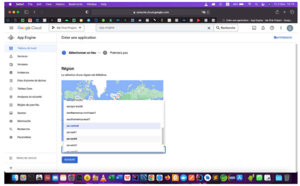
Task: Collapse the sidebar with bottom arrow icon
Action: tap(11, 168)
